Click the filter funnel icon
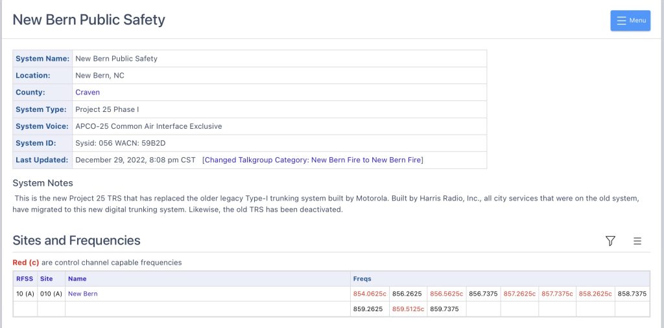The height and width of the screenshot is (328, 664). tap(610, 241)
